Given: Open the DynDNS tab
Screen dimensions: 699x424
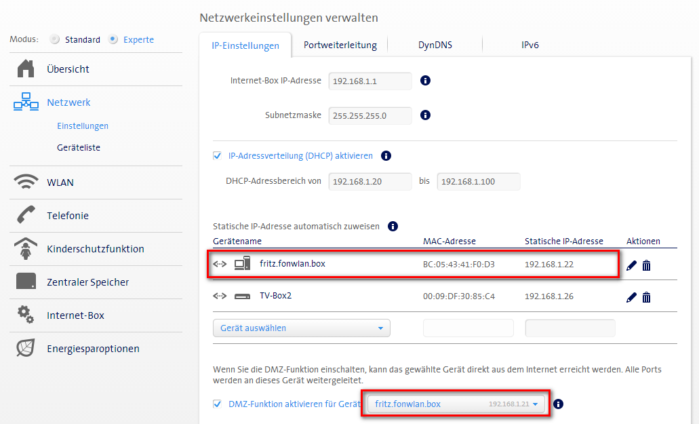Looking at the screenshot, I should coord(435,45).
